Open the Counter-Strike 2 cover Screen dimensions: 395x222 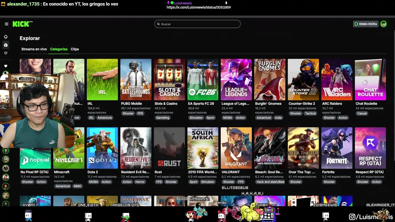pyautogui.click(x=303, y=80)
